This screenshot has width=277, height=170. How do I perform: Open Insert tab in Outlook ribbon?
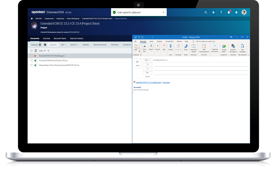(151, 41)
